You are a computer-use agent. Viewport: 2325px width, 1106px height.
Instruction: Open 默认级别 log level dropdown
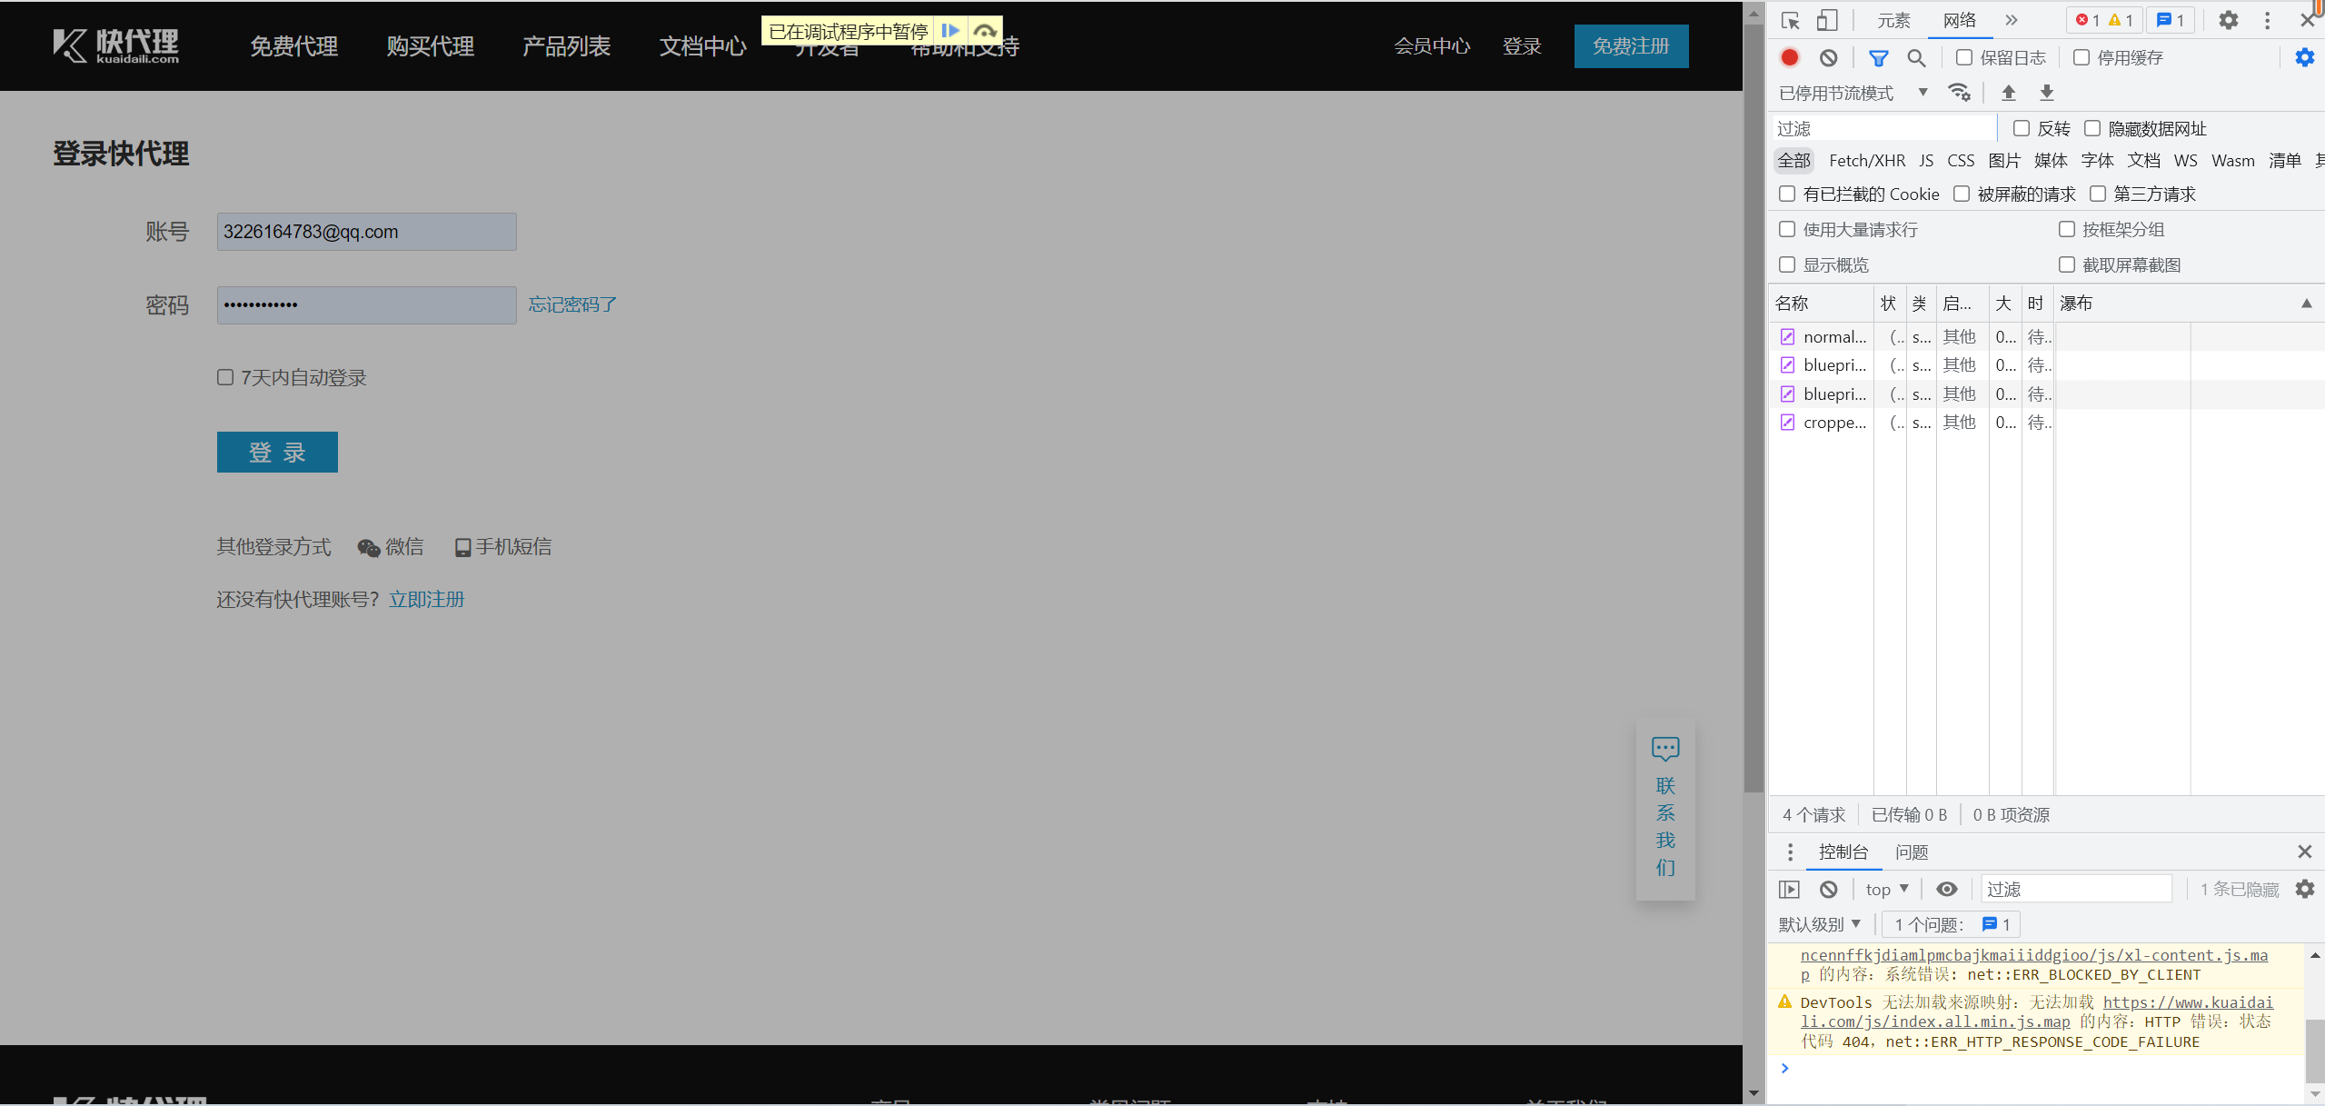[x=1820, y=924]
